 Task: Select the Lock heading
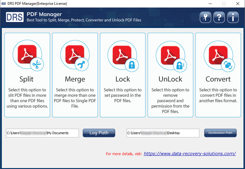pyautogui.click(x=123, y=79)
